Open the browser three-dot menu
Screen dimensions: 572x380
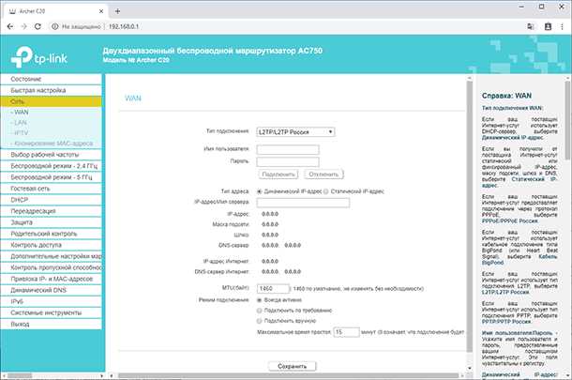click(x=562, y=26)
